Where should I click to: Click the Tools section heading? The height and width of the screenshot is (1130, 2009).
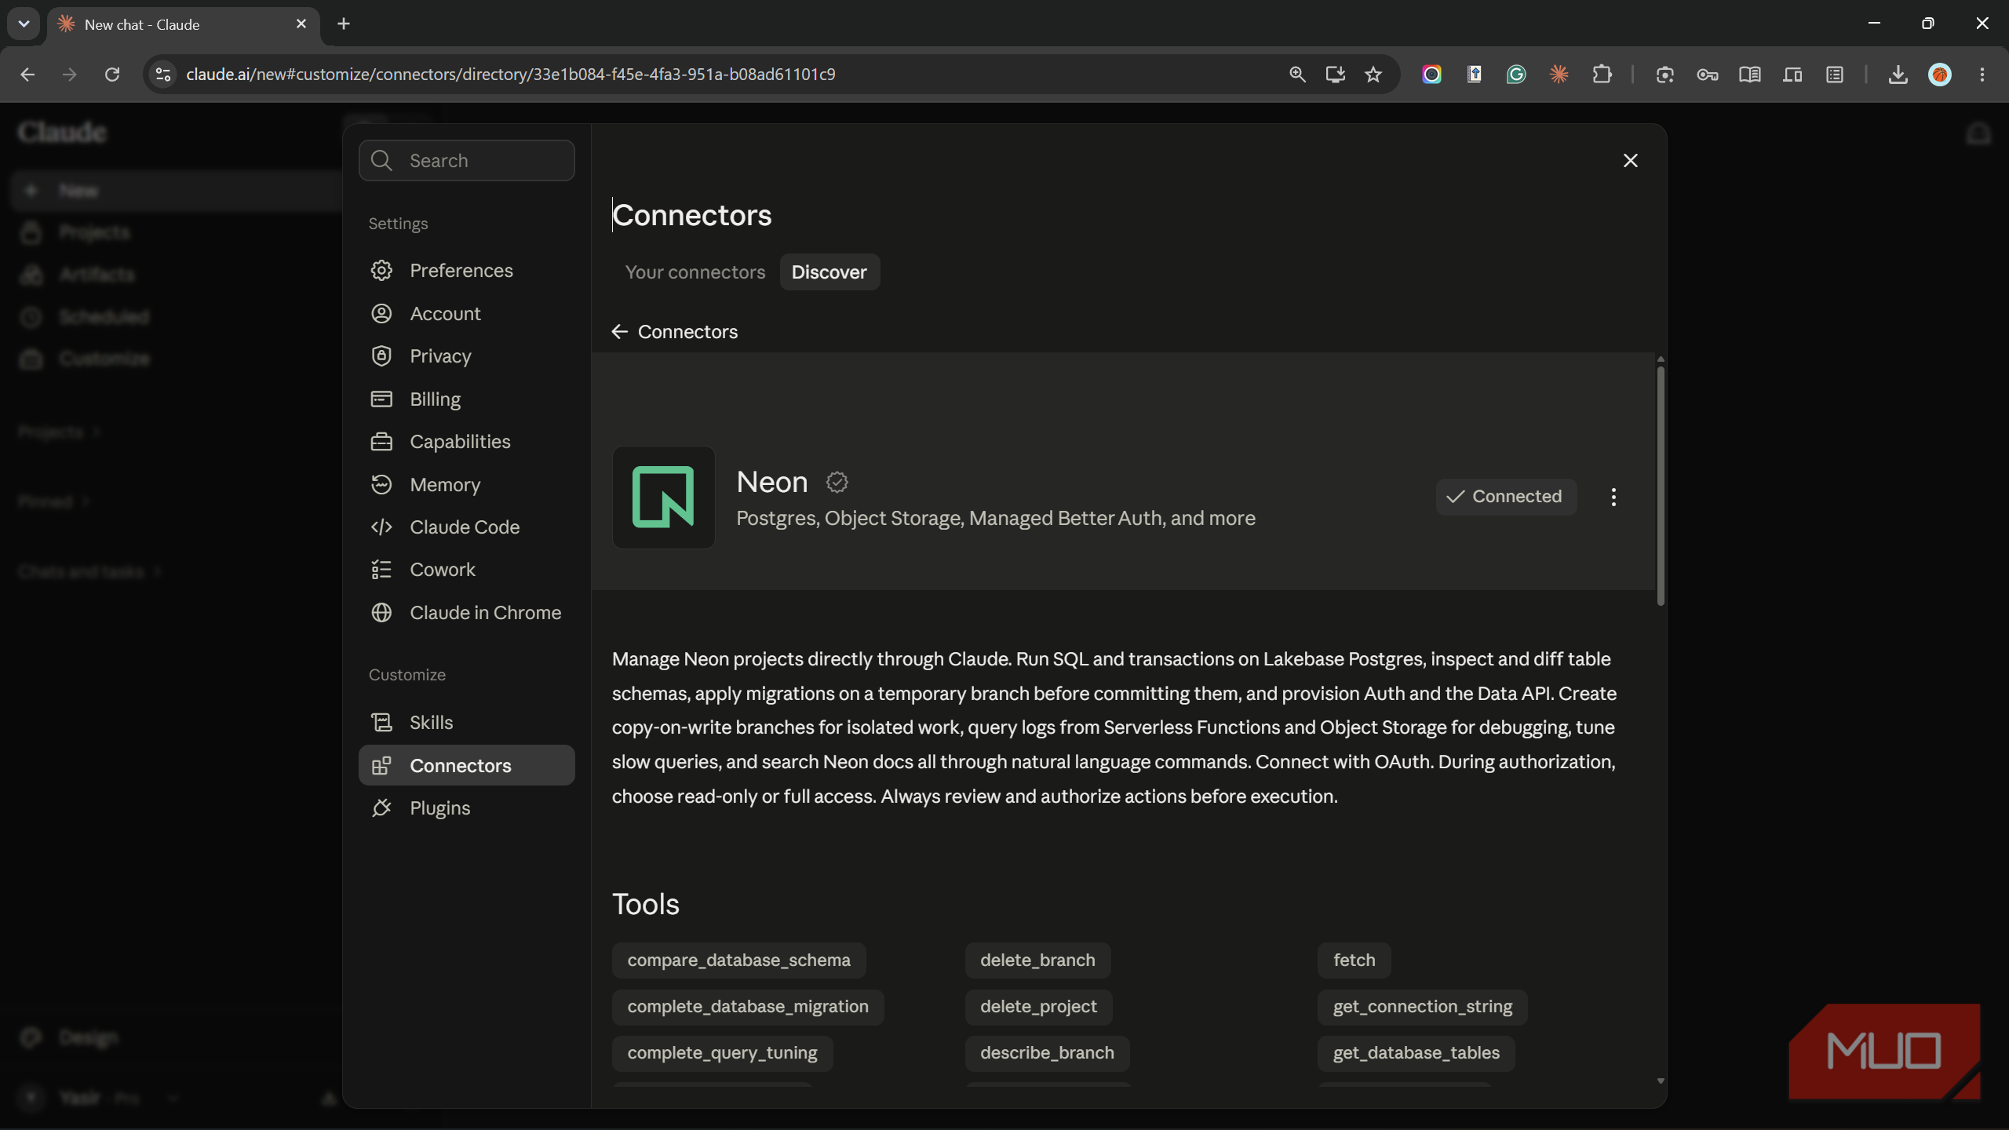646,904
